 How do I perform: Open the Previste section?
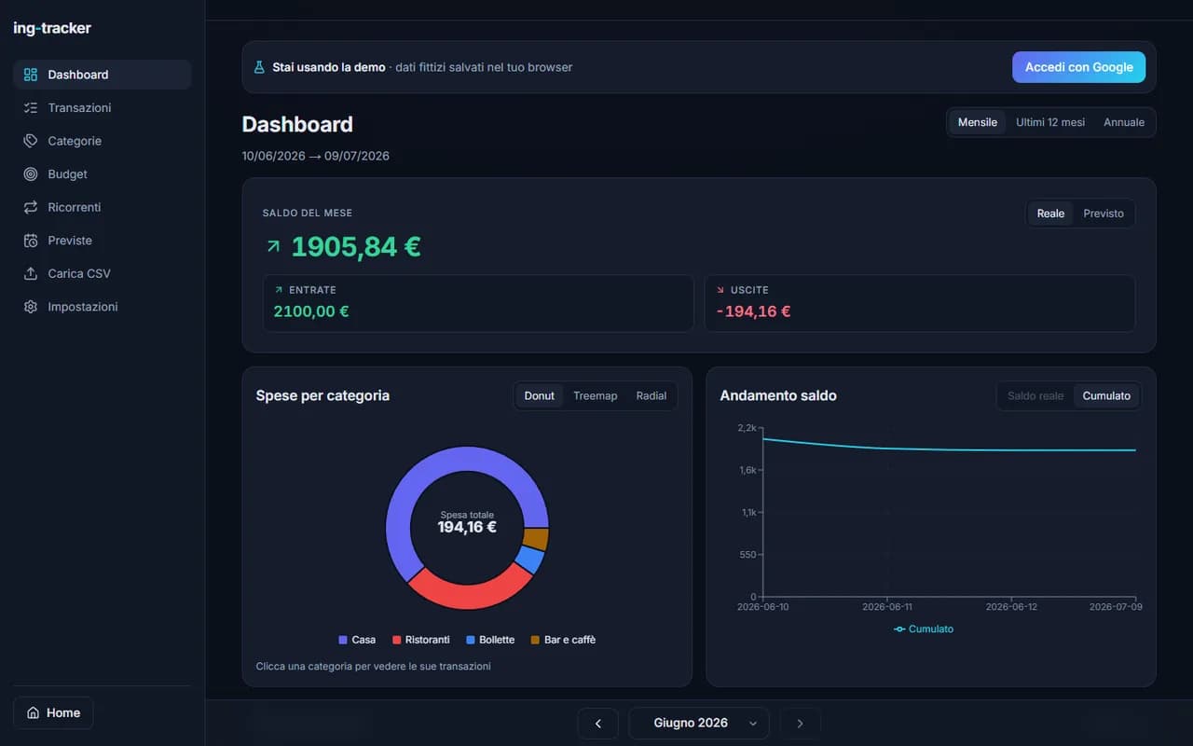[x=103, y=241]
